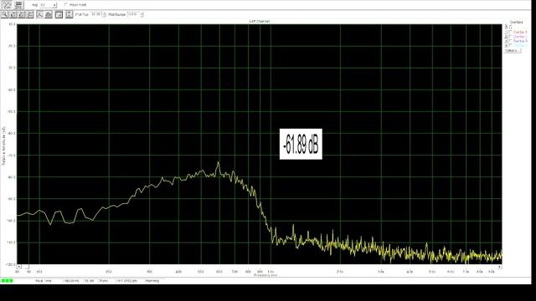Click the vertical-arrows icon just left of the Plot Top label
Screen dimensions: 536x301
coord(69,14)
